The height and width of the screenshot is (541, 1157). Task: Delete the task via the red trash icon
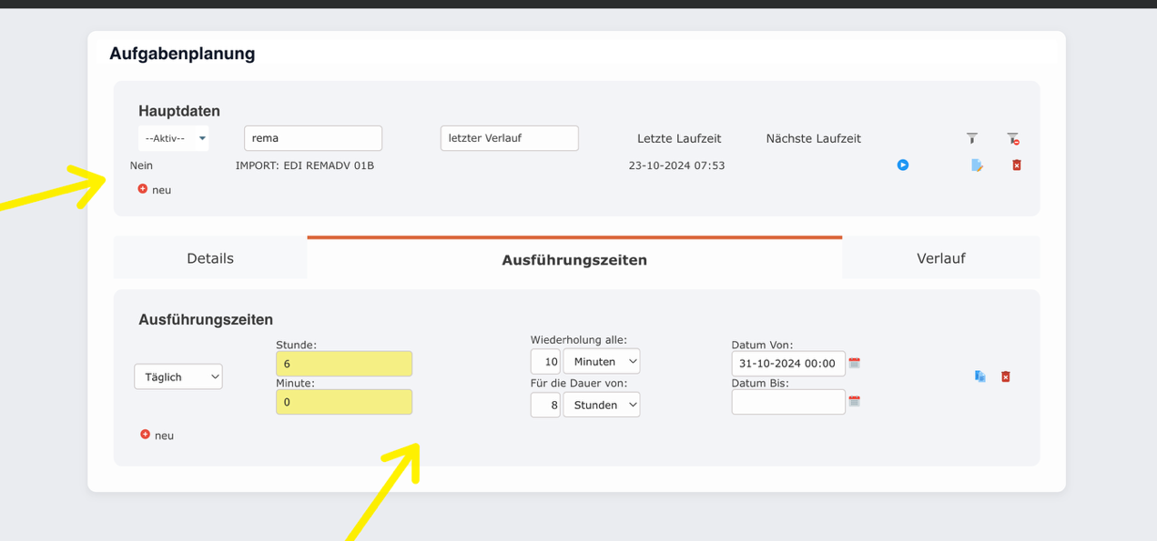click(1015, 165)
